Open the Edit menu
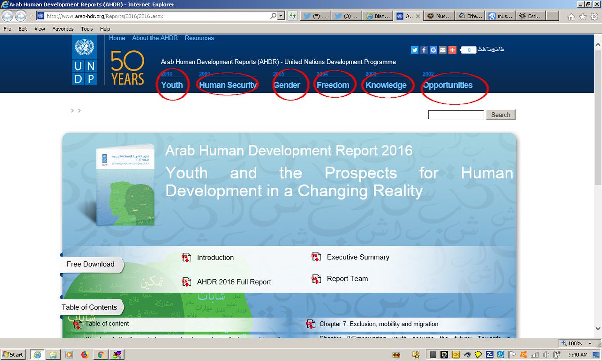Viewport: 602px width, 361px height. [23, 29]
